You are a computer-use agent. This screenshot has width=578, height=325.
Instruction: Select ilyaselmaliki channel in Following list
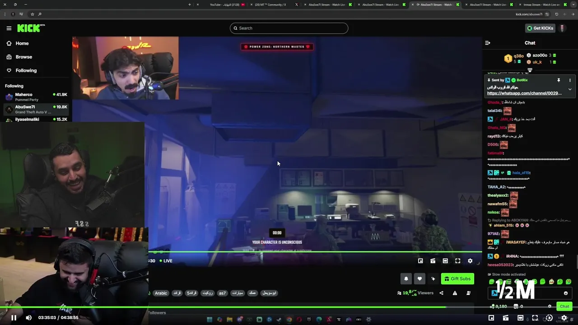[36, 120]
